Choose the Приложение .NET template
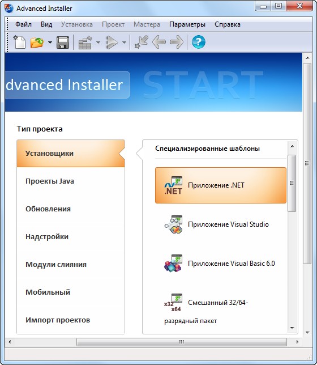317x365 pixels. click(220, 185)
